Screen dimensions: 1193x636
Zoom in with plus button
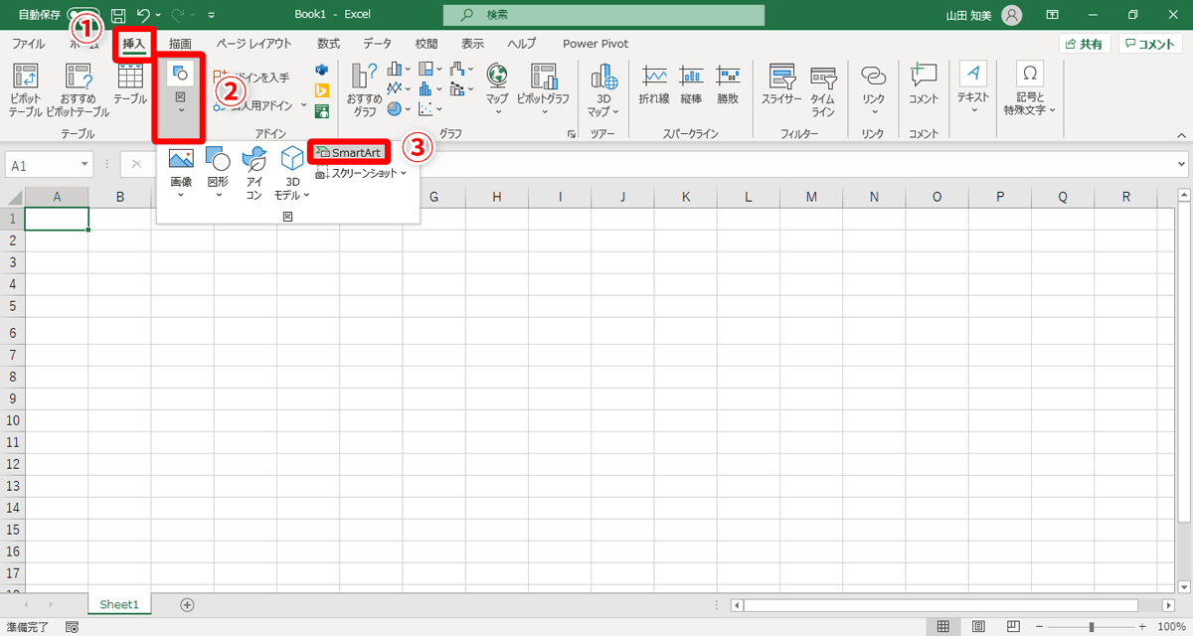1142,627
